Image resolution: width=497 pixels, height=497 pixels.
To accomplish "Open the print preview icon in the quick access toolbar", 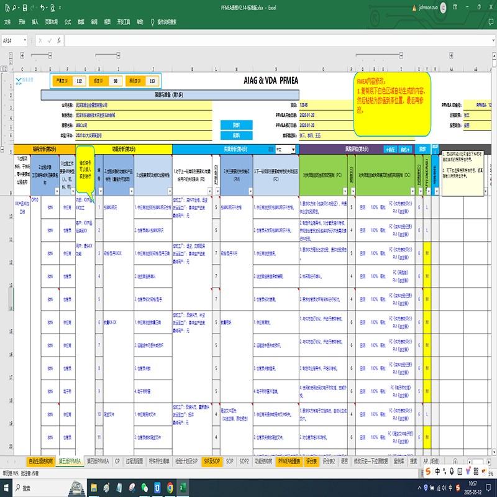I will pos(53,7).
